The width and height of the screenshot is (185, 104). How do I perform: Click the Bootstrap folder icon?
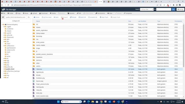(34, 36)
